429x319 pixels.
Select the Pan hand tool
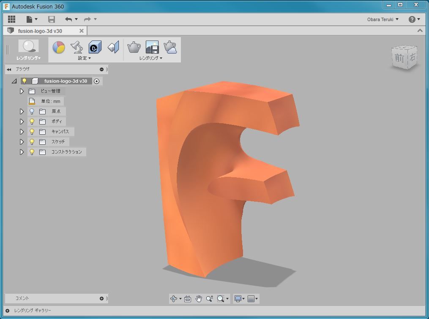[x=199, y=299]
